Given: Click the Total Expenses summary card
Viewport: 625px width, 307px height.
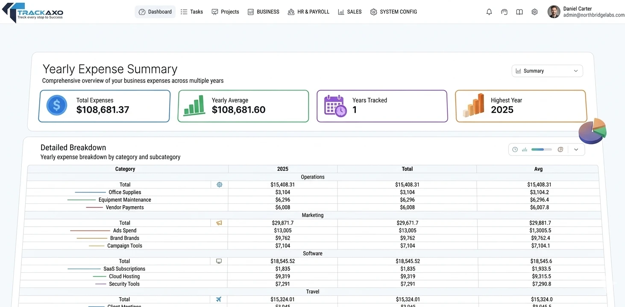Looking at the screenshot, I should coord(104,105).
